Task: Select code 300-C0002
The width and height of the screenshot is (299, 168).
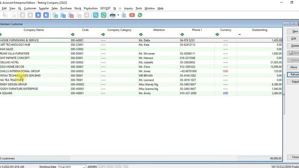Action: [x=77, y=49]
